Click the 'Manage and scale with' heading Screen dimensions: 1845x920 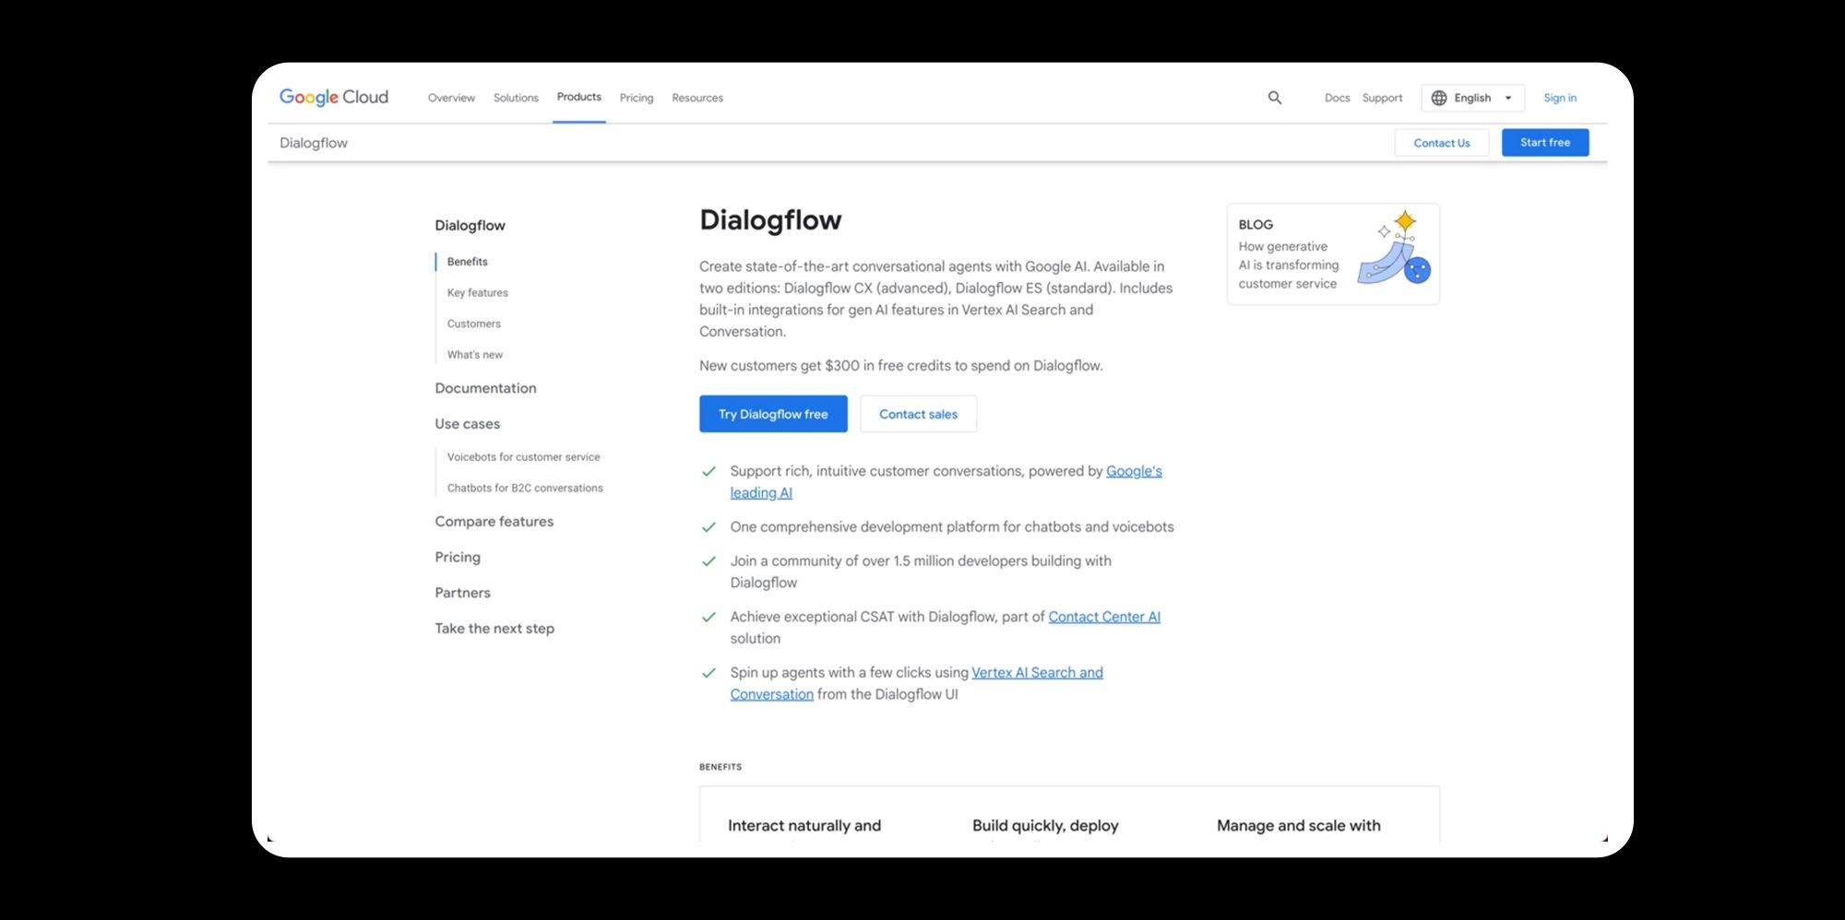point(1298,826)
